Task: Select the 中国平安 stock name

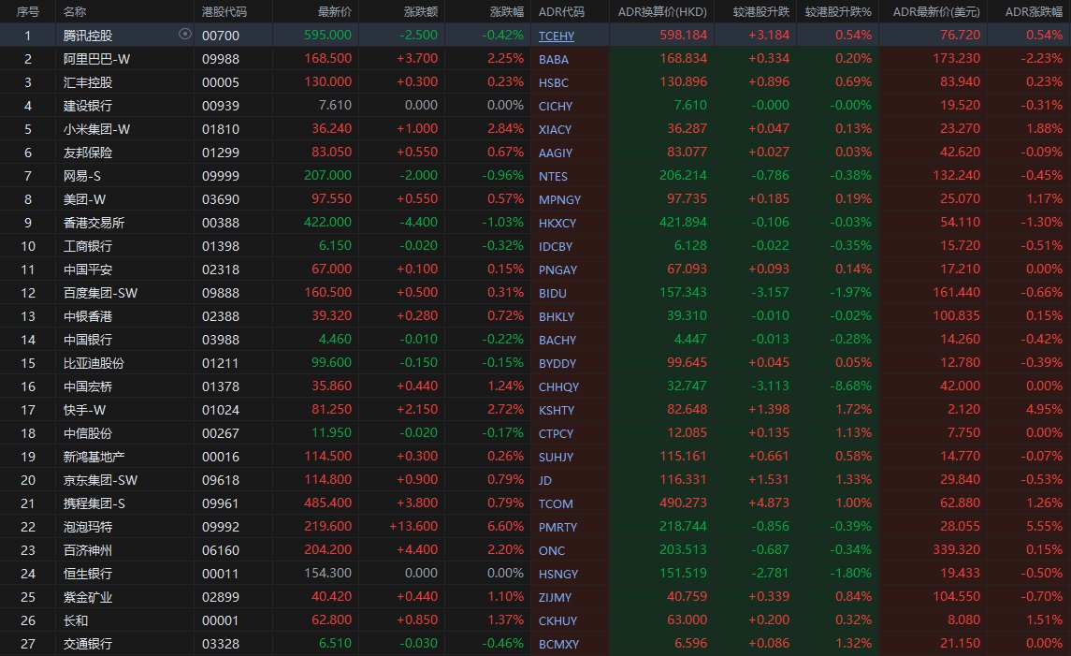Action: point(87,270)
